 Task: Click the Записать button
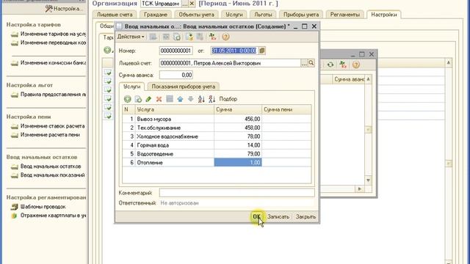(x=278, y=217)
